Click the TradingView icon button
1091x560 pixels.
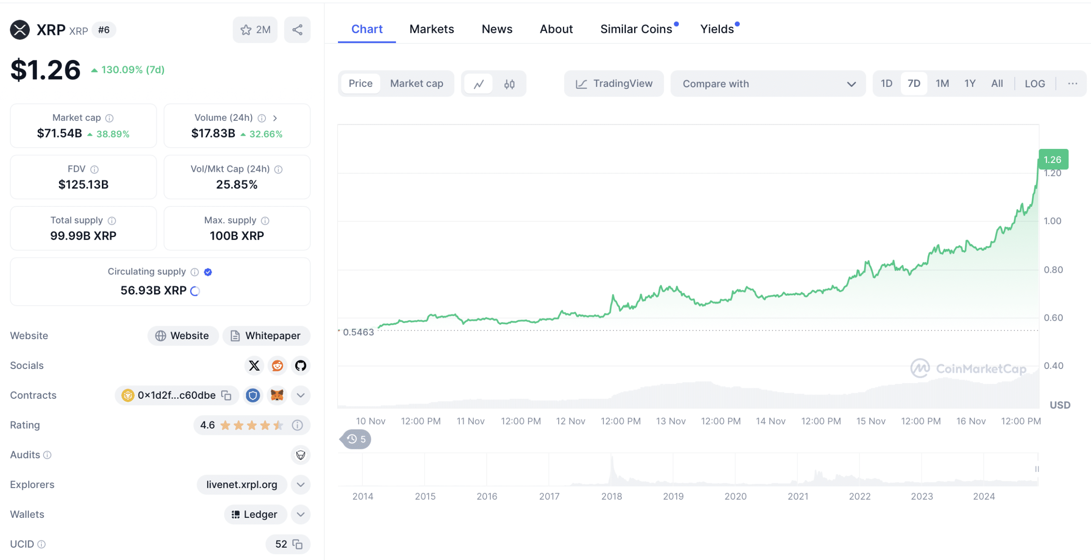[x=581, y=83]
